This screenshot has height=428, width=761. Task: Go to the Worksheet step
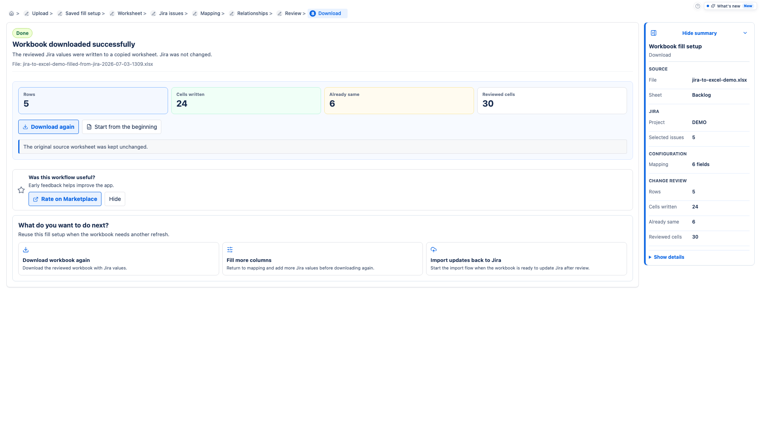(x=130, y=13)
